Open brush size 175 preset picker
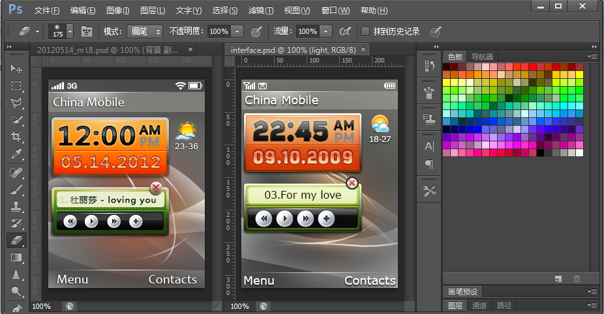Image resolution: width=604 pixels, height=314 pixels. [70, 31]
